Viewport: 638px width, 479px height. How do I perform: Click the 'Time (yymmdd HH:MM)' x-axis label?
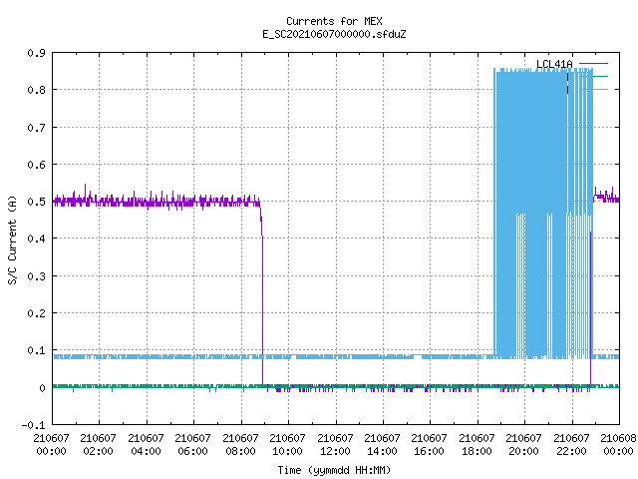pyautogui.click(x=334, y=470)
